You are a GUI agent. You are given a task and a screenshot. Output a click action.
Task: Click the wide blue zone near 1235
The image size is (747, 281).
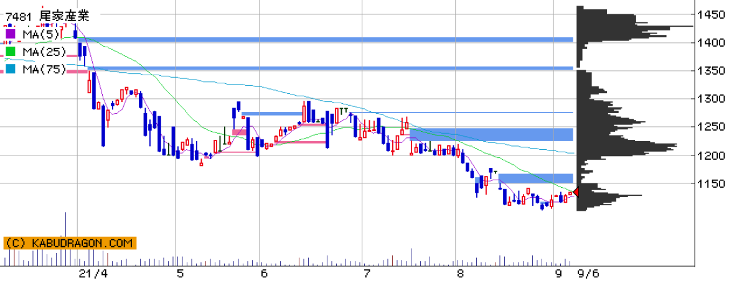(x=491, y=135)
